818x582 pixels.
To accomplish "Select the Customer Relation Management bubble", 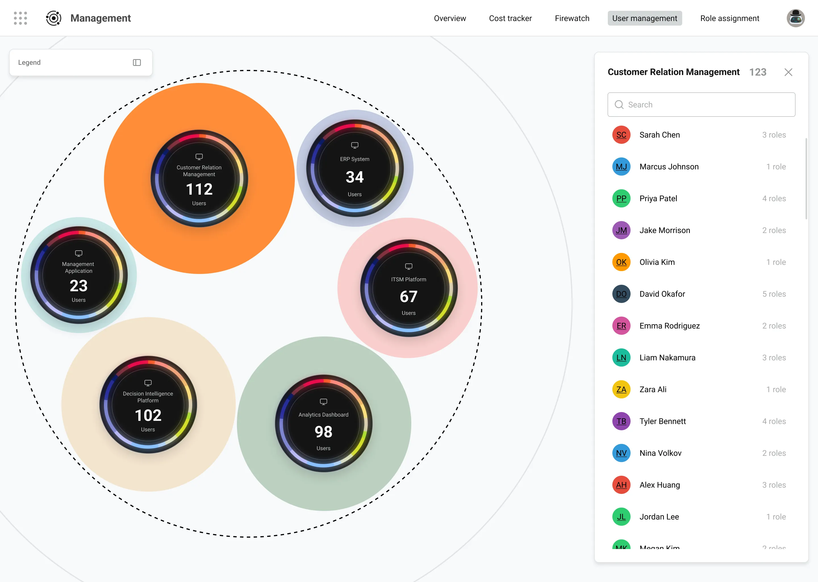I will coord(199,178).
